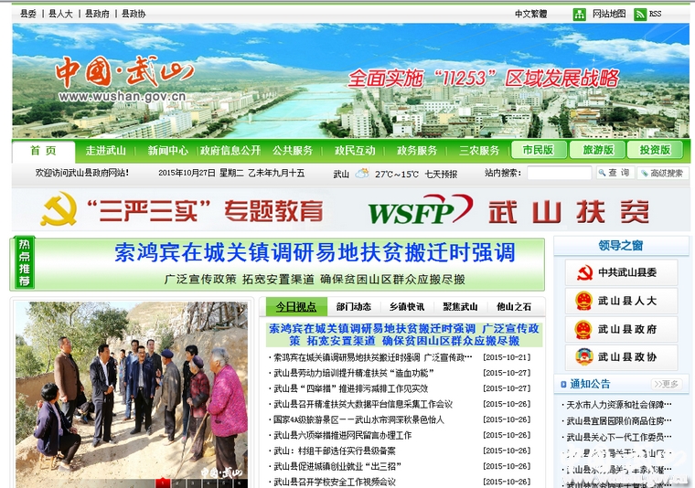695x488 pixels.
Task: Open 高级搜索 advanced search
Action: point(663,173)
